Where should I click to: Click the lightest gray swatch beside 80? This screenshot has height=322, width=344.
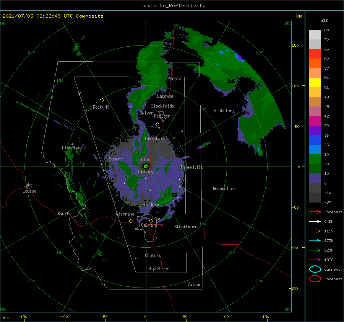pos(315,35)
